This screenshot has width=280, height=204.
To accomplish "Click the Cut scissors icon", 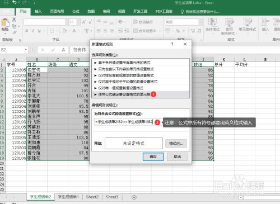I will point(14,20).
